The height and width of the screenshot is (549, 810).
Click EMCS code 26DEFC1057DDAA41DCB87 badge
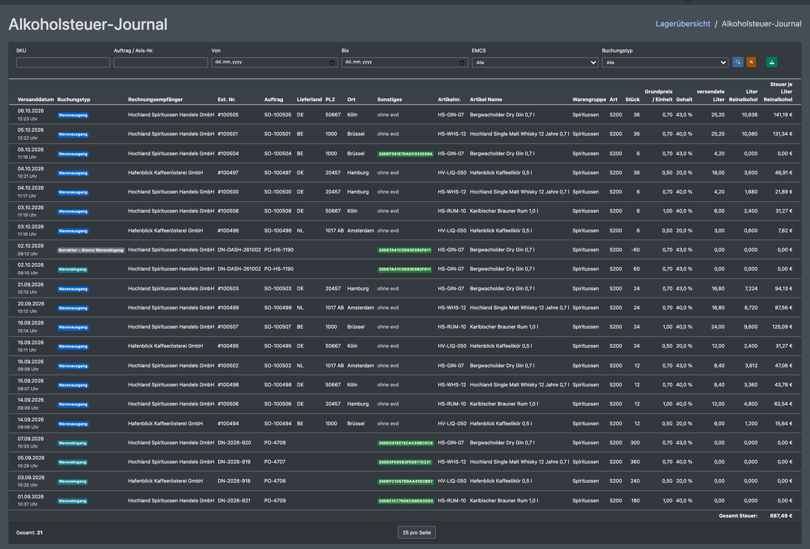pyautogui.click(x=405, y=481)
